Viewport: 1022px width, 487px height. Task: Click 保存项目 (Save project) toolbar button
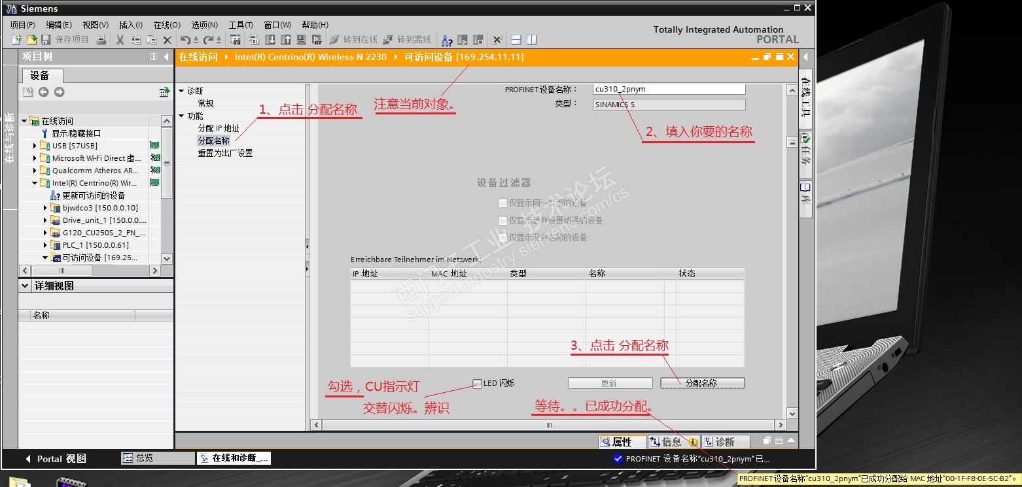click(x=65, y=40)
